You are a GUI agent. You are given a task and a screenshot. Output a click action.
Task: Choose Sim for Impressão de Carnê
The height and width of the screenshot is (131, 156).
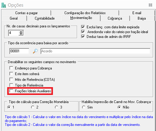click(x=83, y=107)
